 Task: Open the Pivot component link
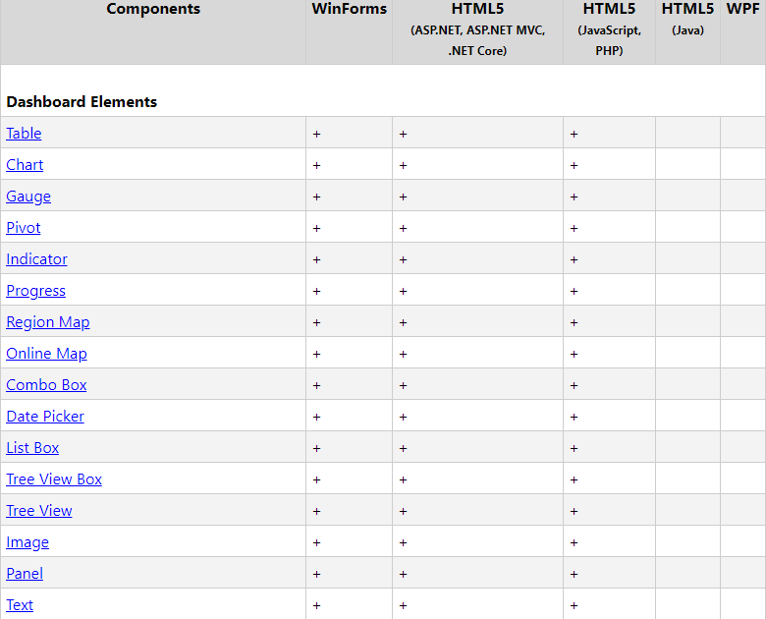[23, 227]
